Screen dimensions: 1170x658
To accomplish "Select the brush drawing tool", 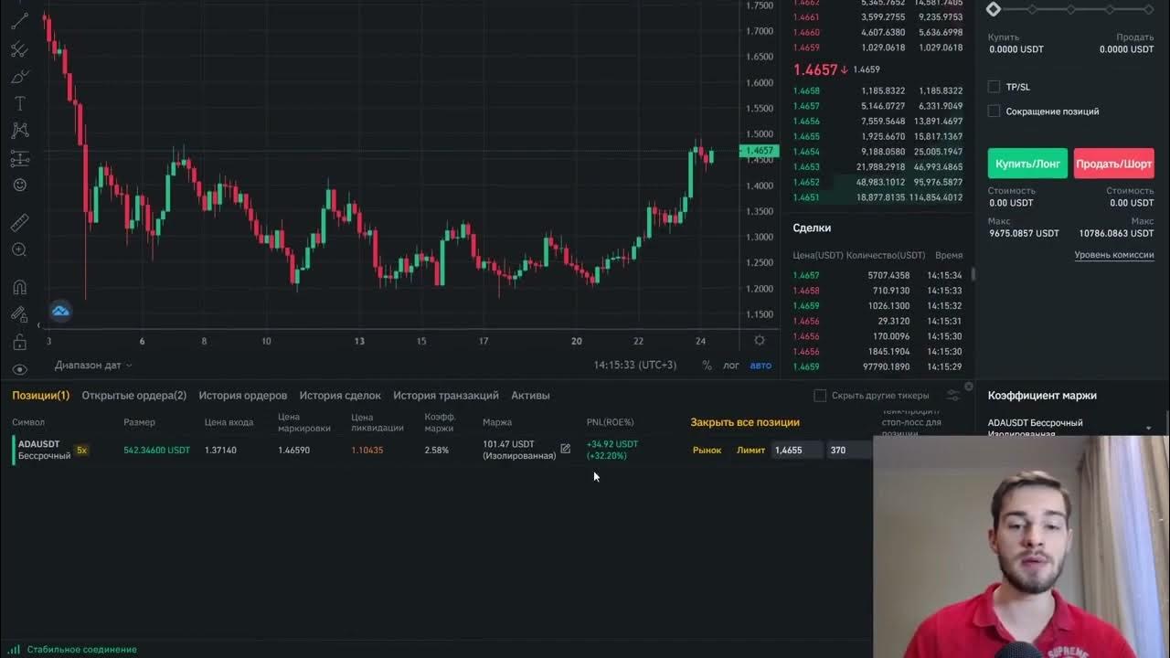I will [19, 77].
